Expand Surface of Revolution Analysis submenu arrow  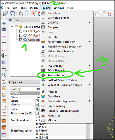click(x=90, y=85)
